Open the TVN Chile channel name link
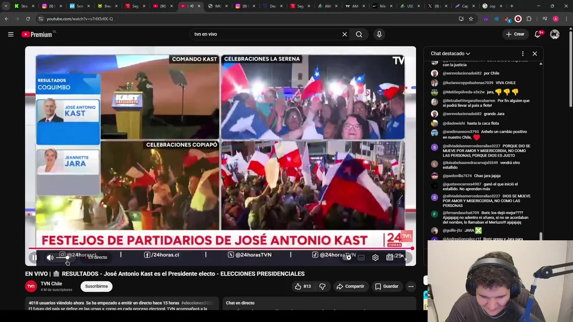 coord(51,284)
